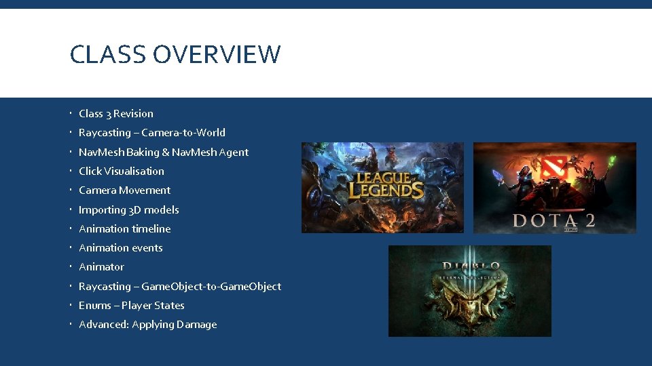Click the 'Click Visualisation' bullet
The width and height of the screenshot is (652, 366).
click(x=122, y=171)
